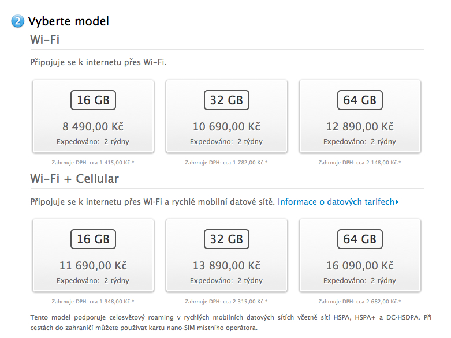Click the DPH note cca 2 682,00 Kč

pyautogui.click(x=360, y=301)
